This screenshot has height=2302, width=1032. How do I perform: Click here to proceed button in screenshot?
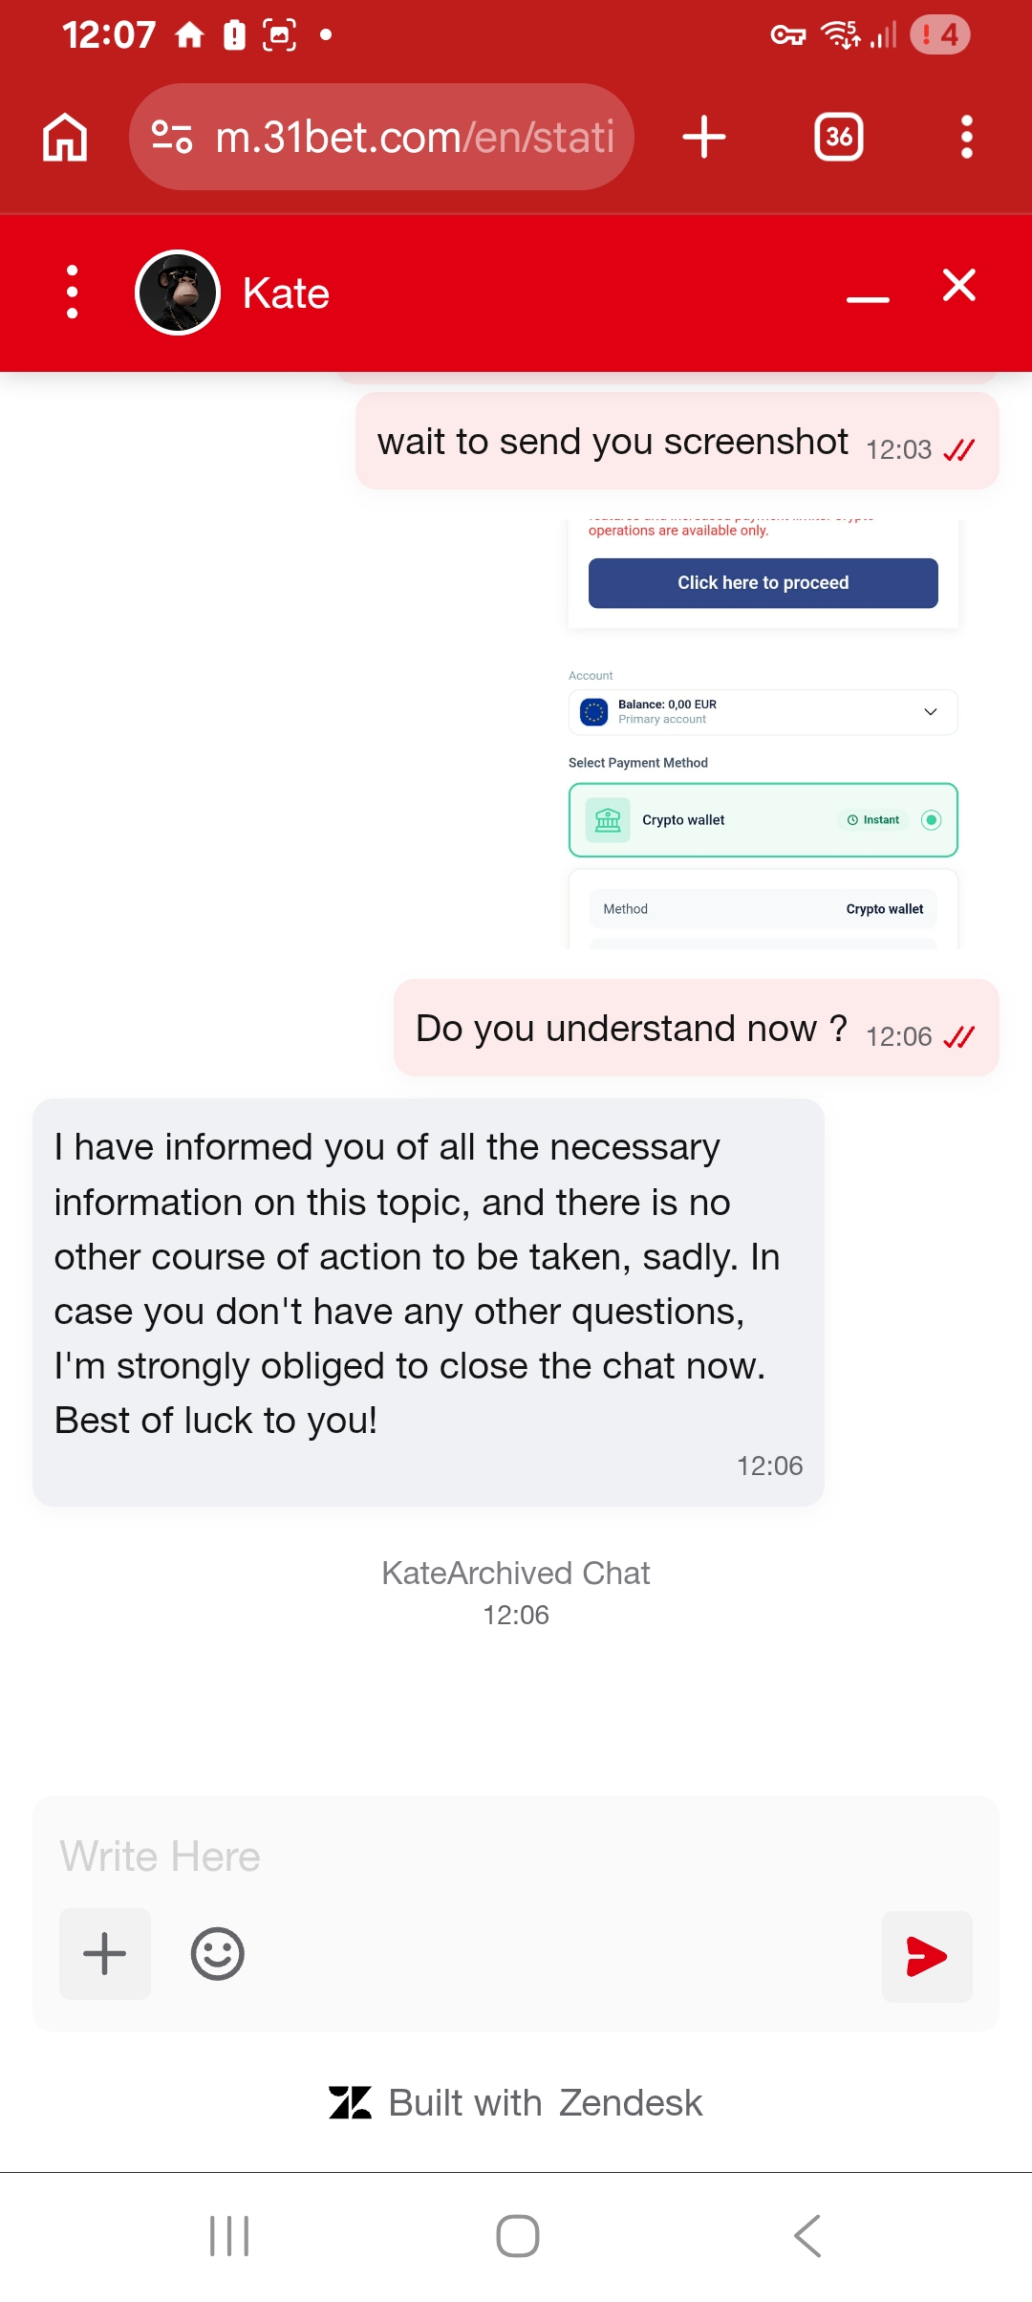tap(763, 583)
